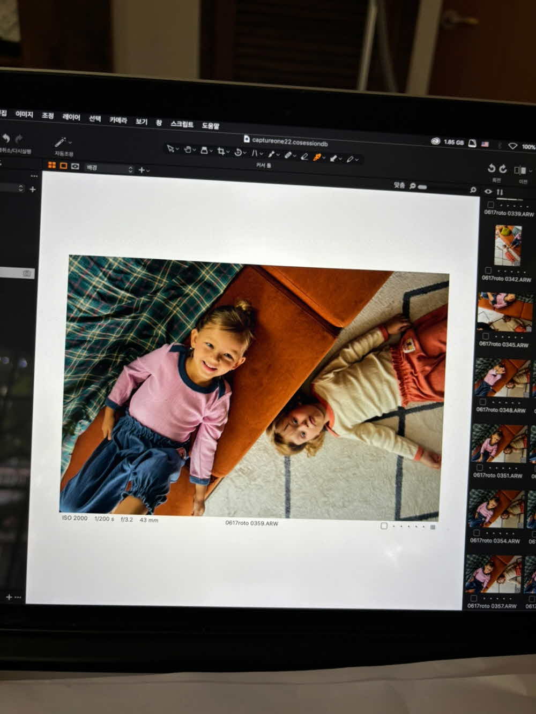The width and height of the screenshot is (536, 714).
Task: Open the Wi-Fi status menu
Action: coord(512,146)
